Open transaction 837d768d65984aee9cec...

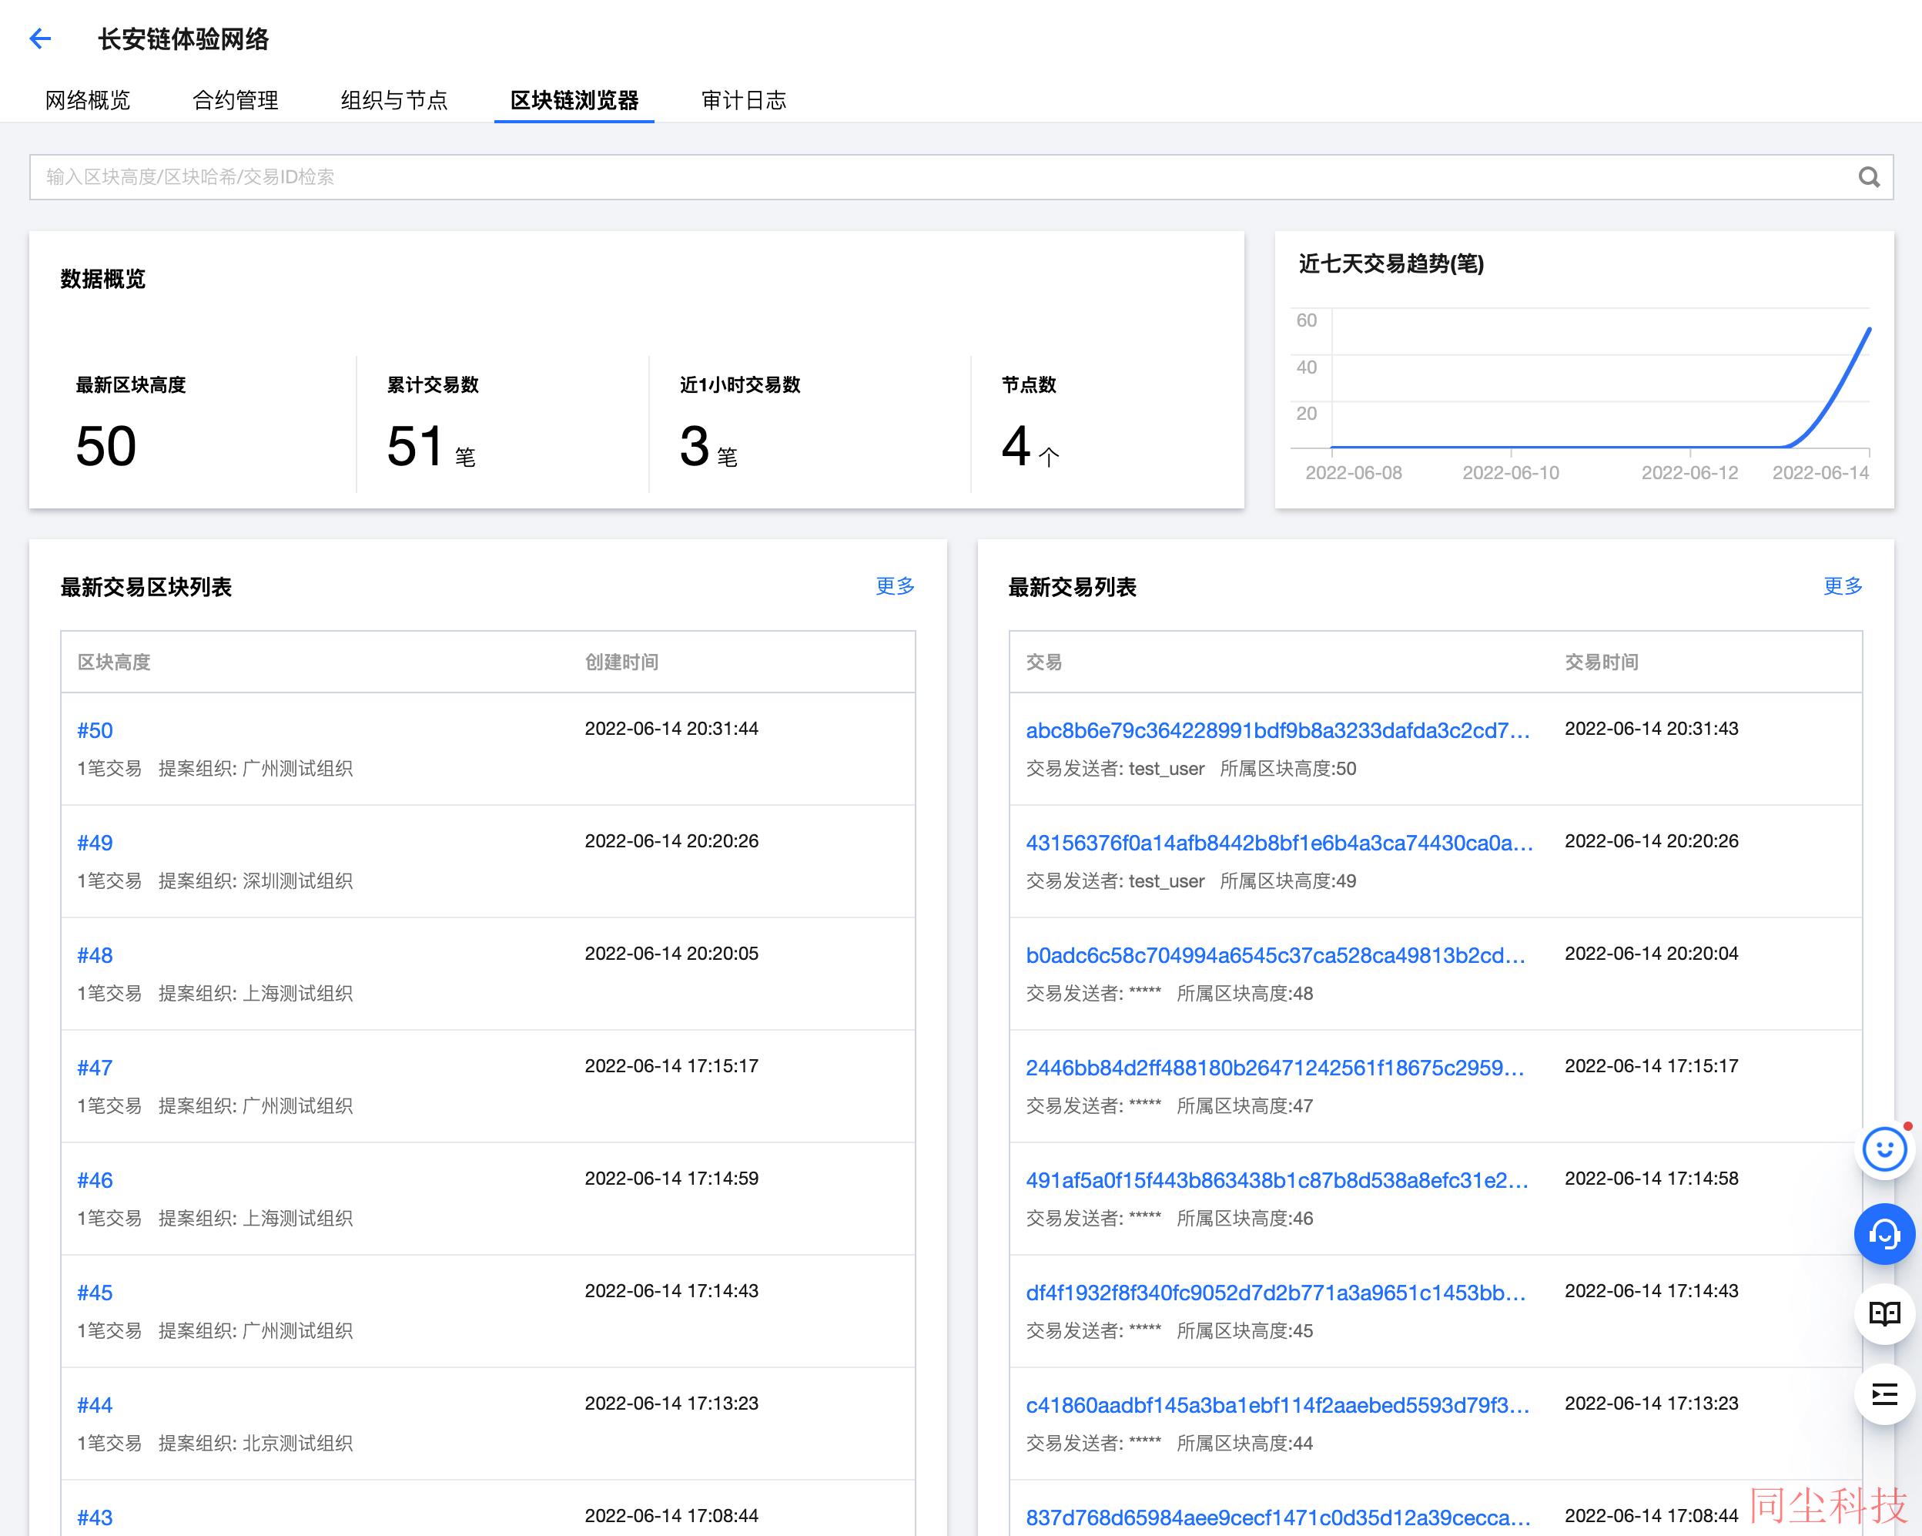pos(1278,1518)
